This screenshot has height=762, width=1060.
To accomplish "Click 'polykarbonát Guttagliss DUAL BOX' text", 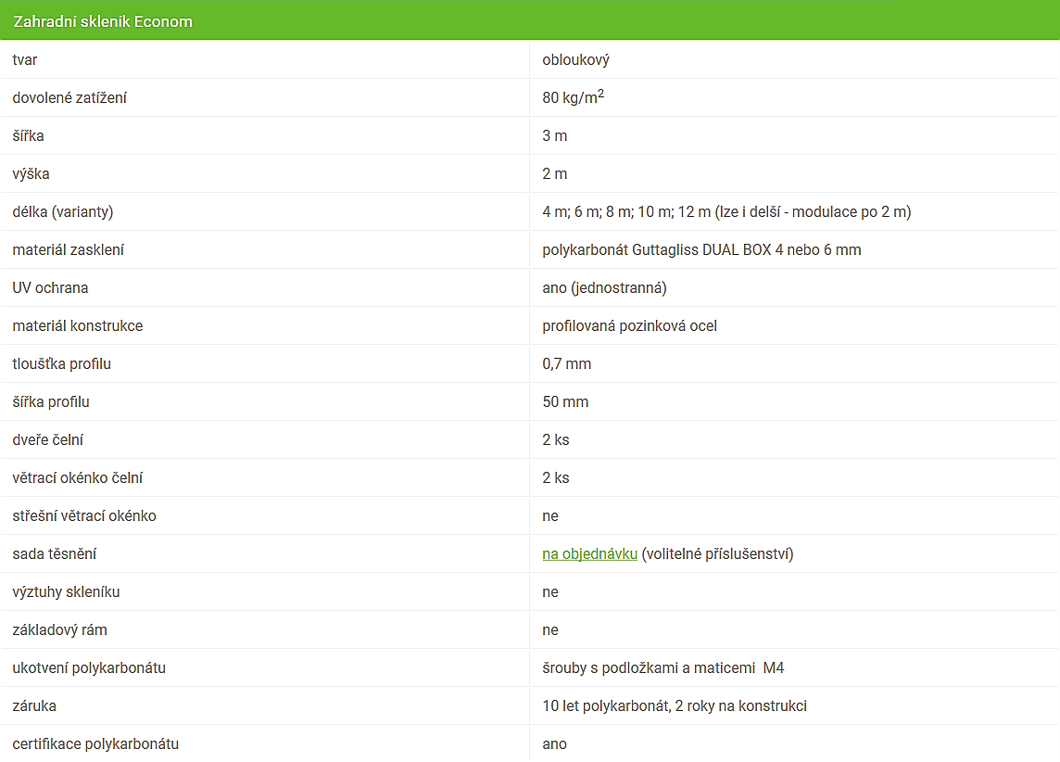I will coord(656,249).
